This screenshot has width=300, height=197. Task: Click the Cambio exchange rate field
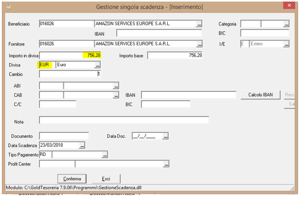click(70, 74)
